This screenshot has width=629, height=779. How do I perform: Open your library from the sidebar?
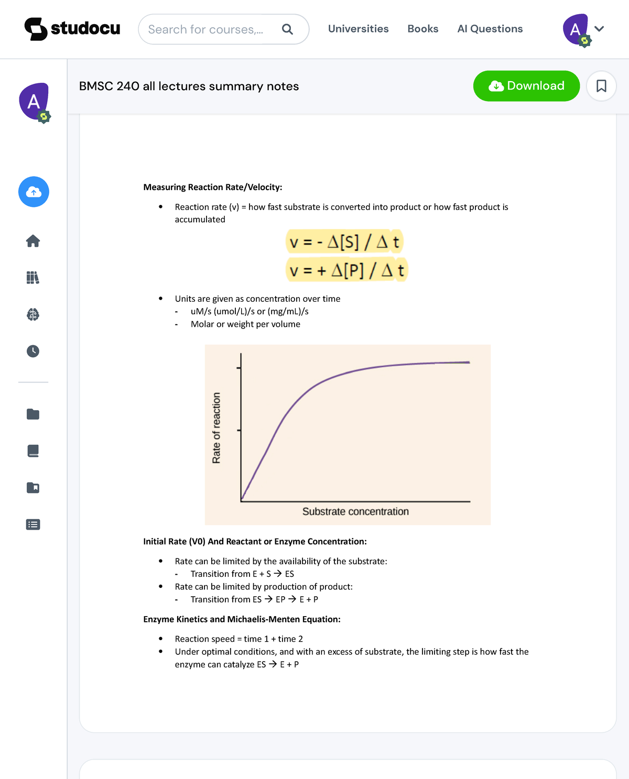[33, 278]
